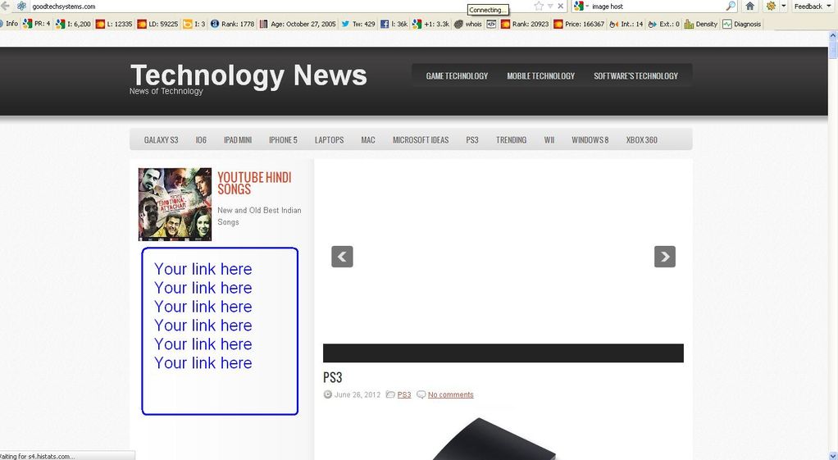Go to the browser Home page
Viewport: 838px width, 460px height.
tap(749, 6)
